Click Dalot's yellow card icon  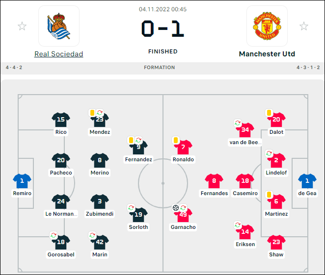click(269, 113)
